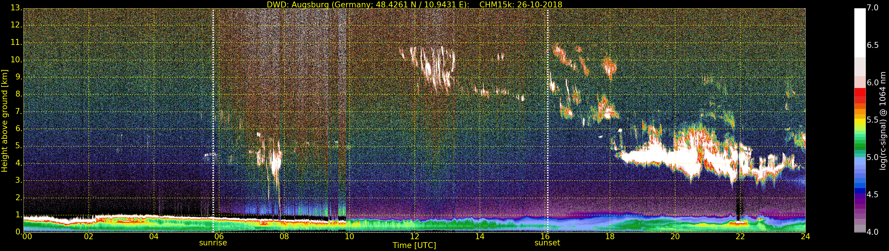Click the time axis tick label '18'
889x251 pixels.
coord(610,236)
